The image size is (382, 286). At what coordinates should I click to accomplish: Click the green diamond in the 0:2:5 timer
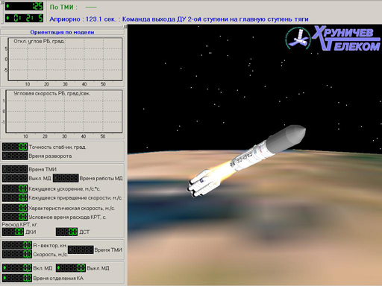coord(7,18)
